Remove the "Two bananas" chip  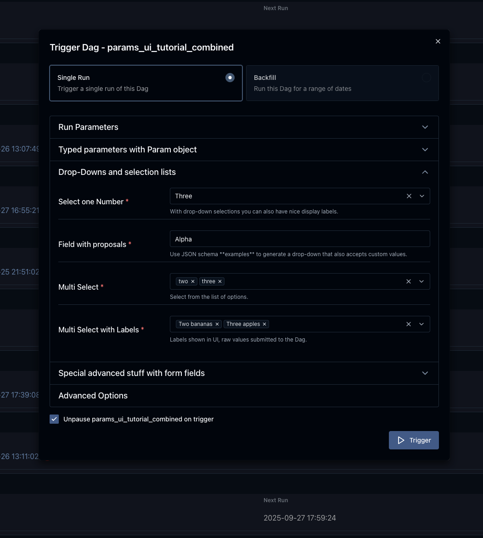click(217, 324)
